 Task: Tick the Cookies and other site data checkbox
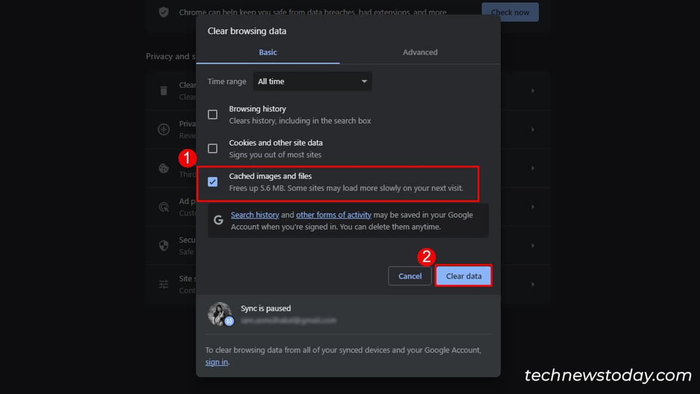pos(213,148)
